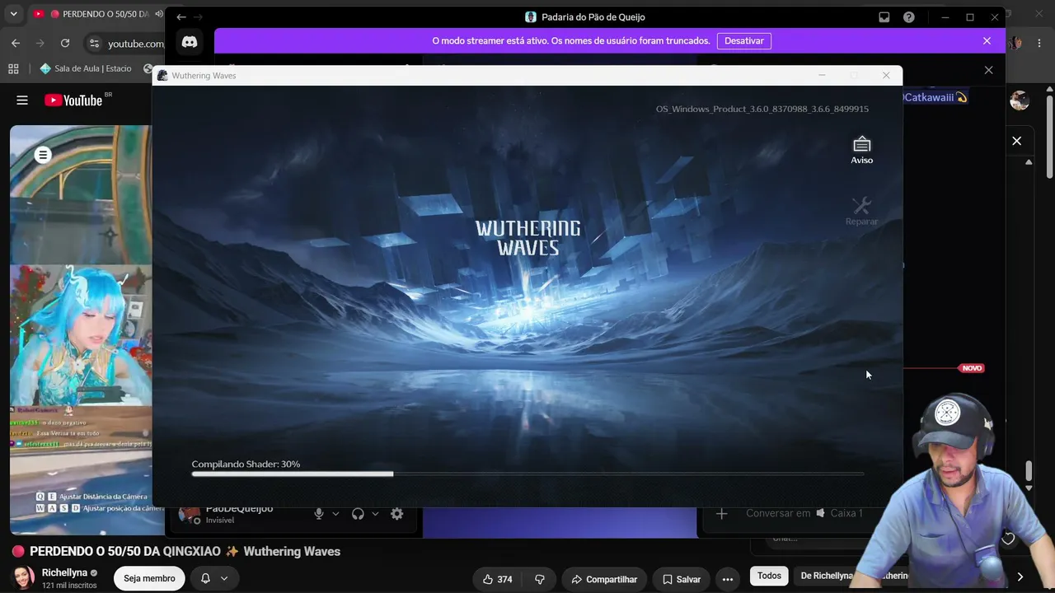Open YouTube guide hamburger menu
Image resolution: width=1055 pixels, height=593 pixels.
22,100
